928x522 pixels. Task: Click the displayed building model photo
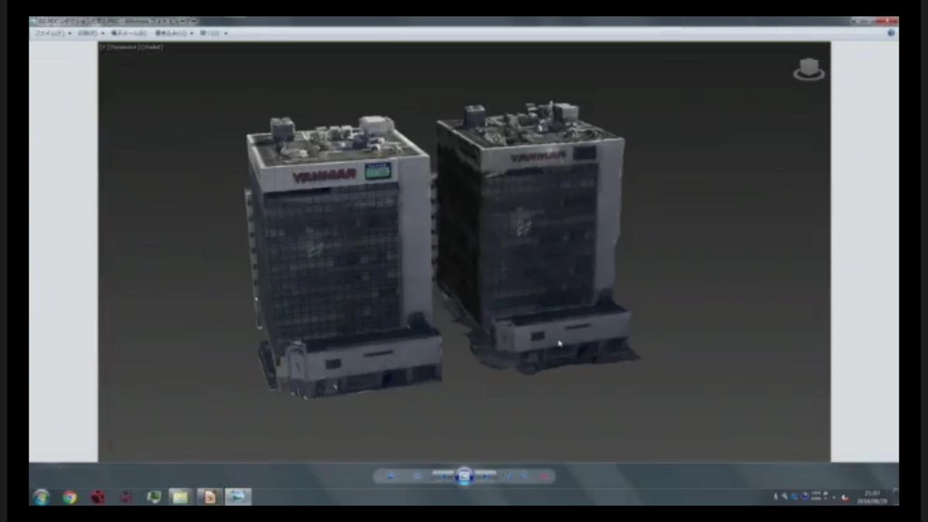464,251
